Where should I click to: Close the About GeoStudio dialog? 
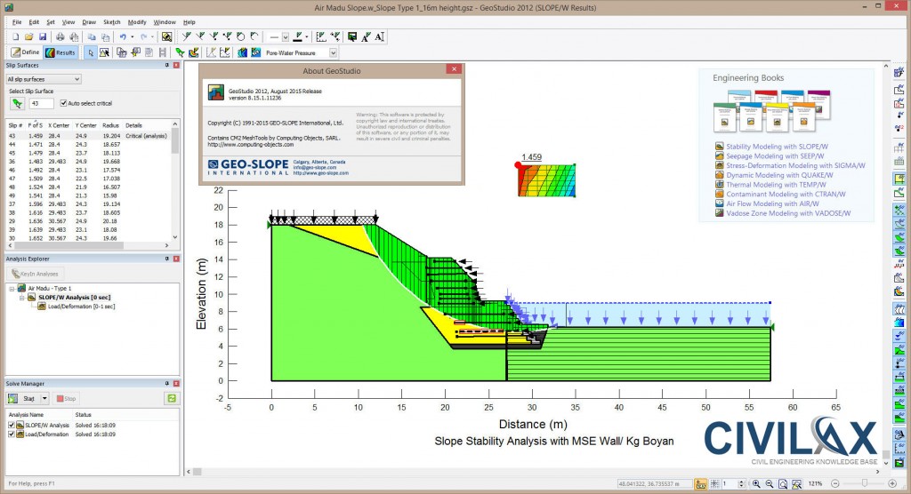pyautogui.click(x=455, y=69)
